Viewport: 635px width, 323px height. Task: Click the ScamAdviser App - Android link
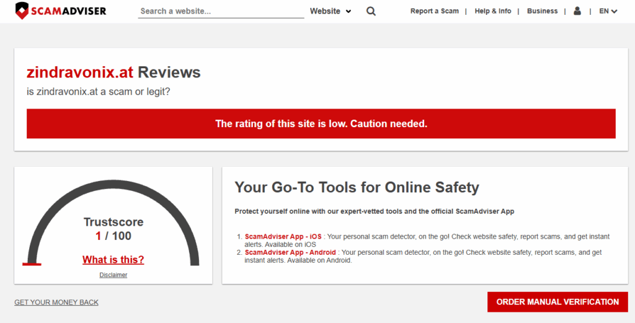coord(290,252)
